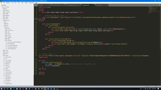Viewport: 161px width, 90px height.
Task: Open the tab list dropdown at right
Action: click(159, 5)
